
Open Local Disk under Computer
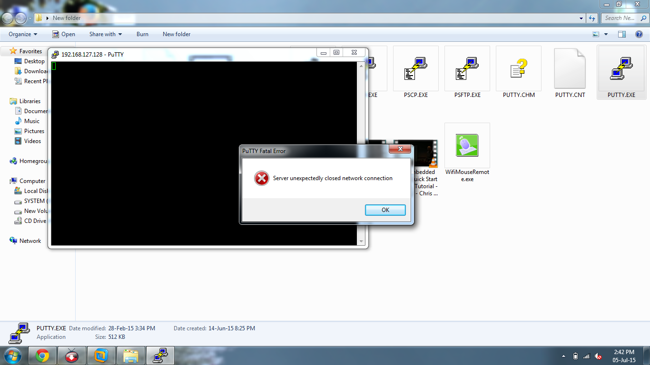(x=31, y=191)
